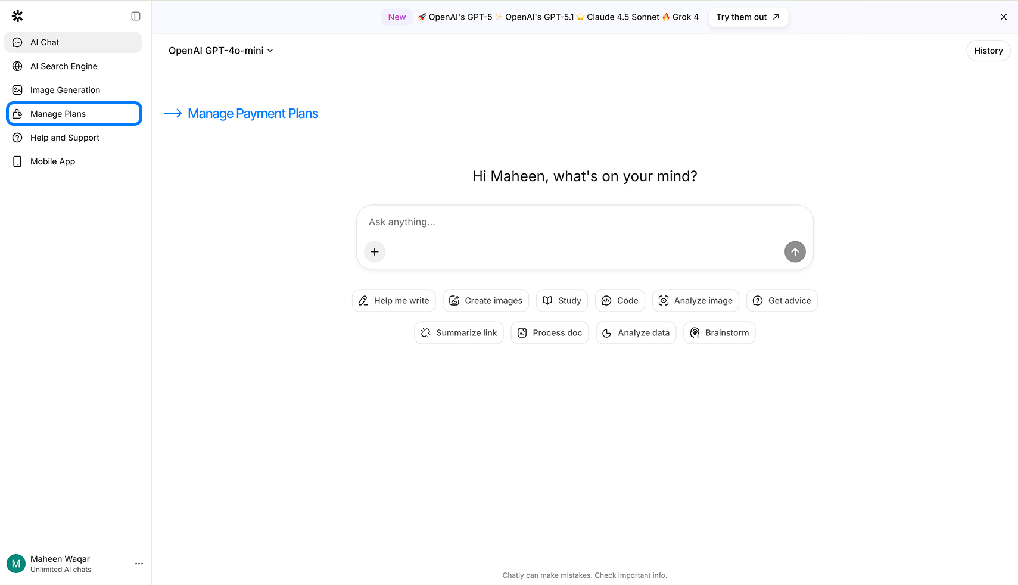Screen dimensions: 1018x585
Task: Open the account three-dots menu
Action: click(139, 564)
